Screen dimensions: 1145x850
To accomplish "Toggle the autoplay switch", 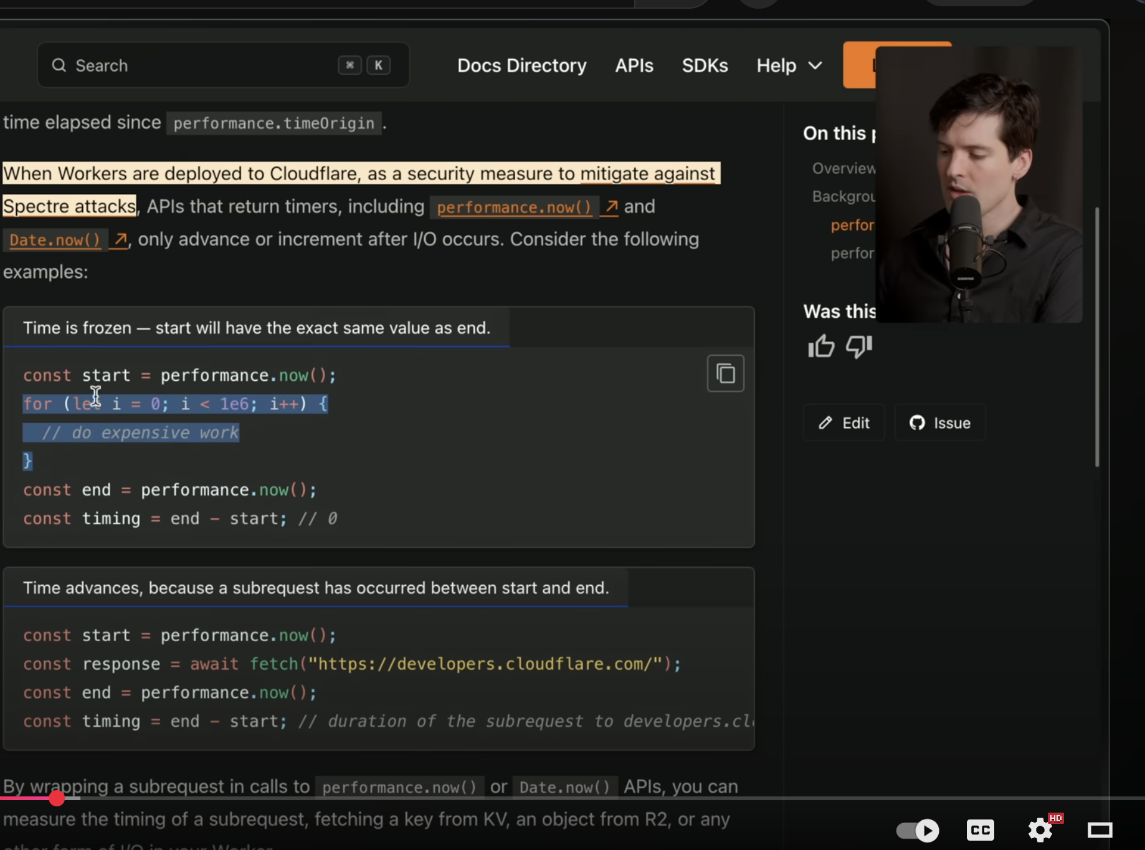I will click(918, 830).
